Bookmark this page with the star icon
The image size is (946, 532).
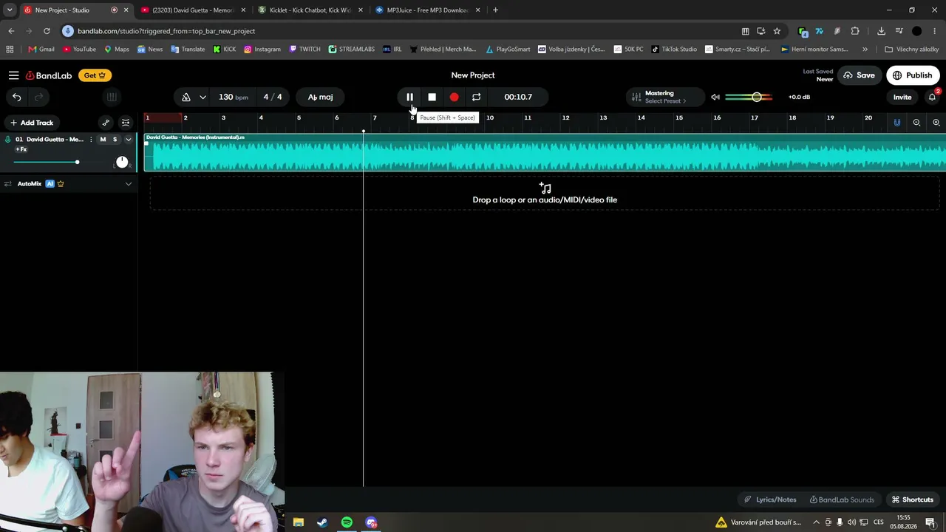click(x=777, y=31)
